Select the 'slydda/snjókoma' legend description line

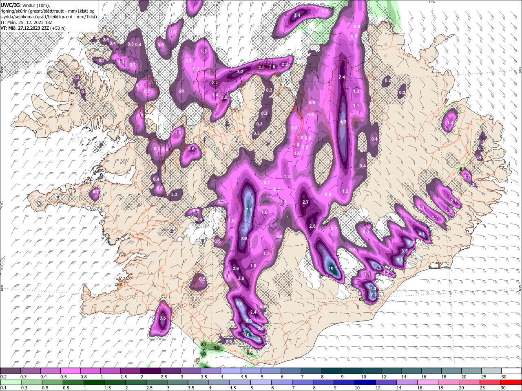coord(48,16)
